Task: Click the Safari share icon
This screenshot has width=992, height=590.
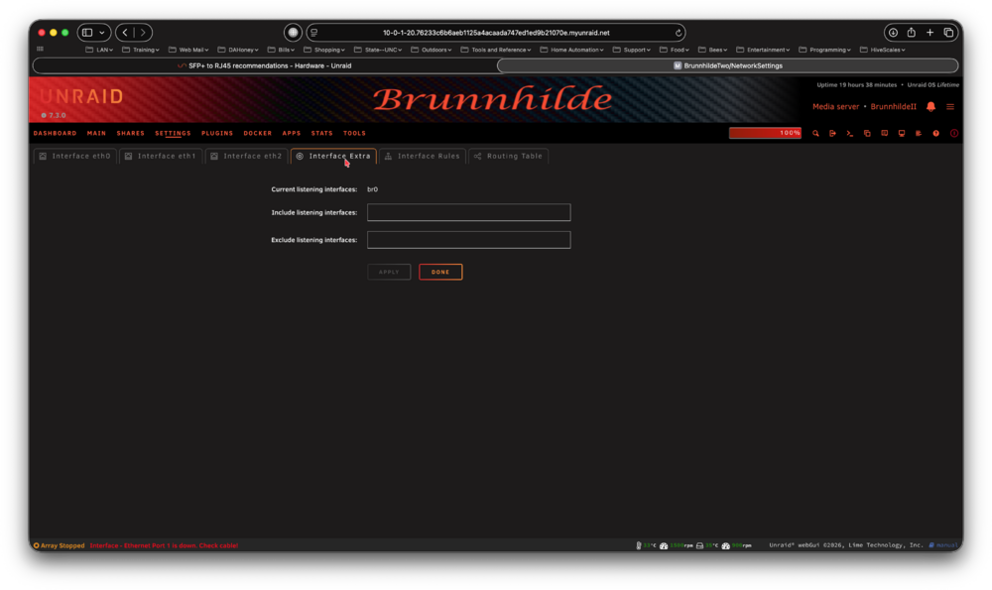Action: (911, 33)
